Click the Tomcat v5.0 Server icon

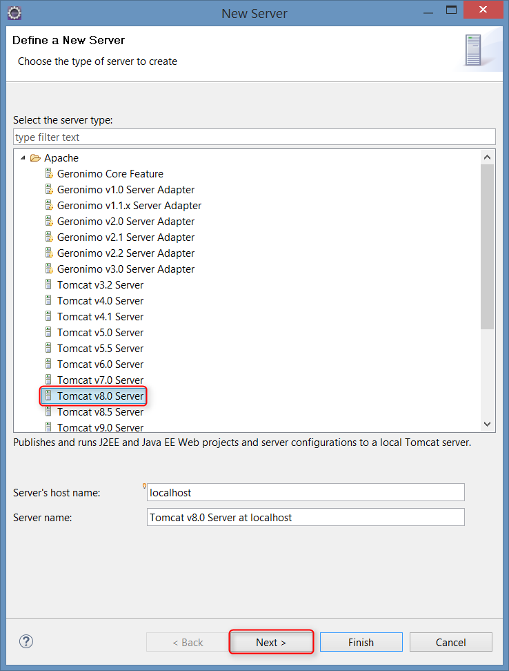pyautogui.click(x=48, y=331)
